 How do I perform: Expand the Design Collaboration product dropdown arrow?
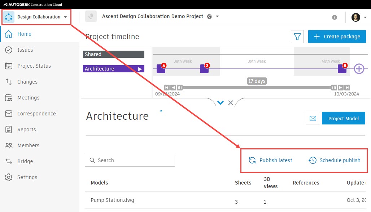pos(65,17)
